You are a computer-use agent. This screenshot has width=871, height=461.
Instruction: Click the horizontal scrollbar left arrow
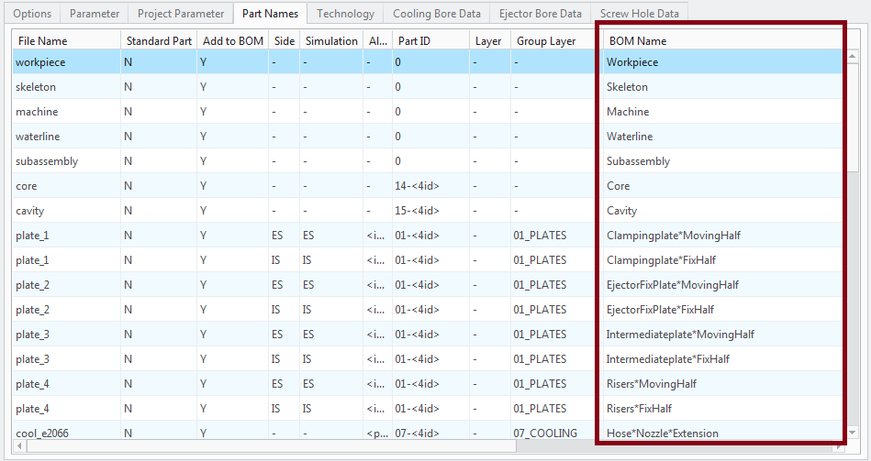[x=19, y=446]
